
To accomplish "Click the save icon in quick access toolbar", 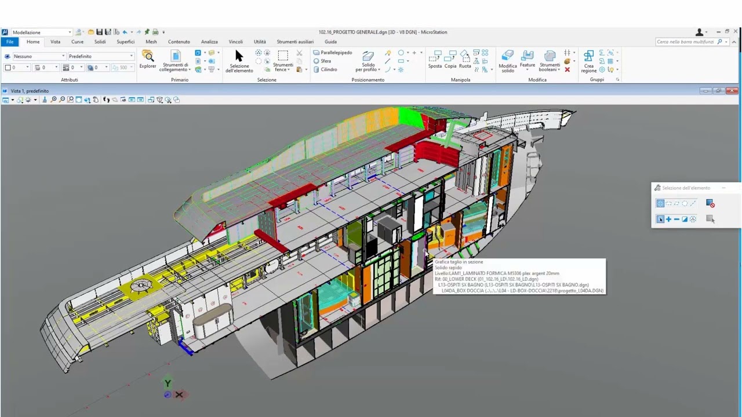I will point(99,32).
